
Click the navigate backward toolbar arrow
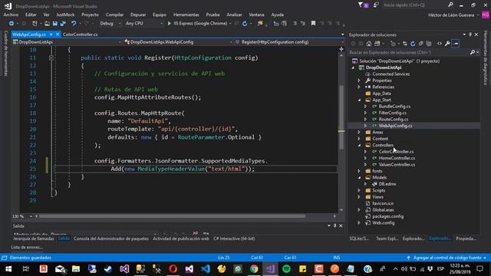(x=12, y=24)
